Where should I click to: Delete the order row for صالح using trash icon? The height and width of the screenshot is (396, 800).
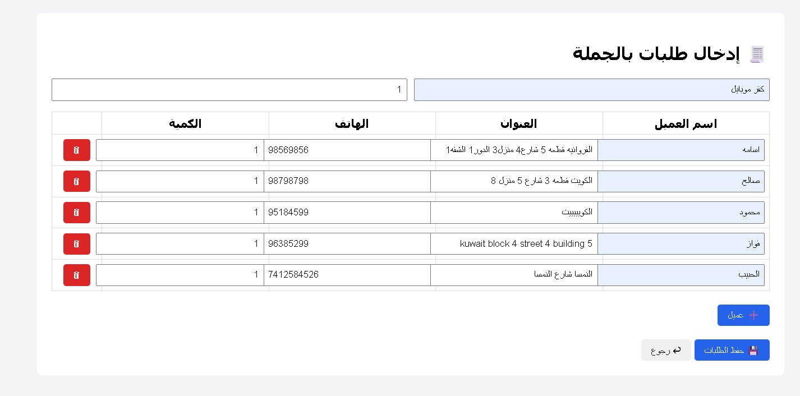(76, 181)
